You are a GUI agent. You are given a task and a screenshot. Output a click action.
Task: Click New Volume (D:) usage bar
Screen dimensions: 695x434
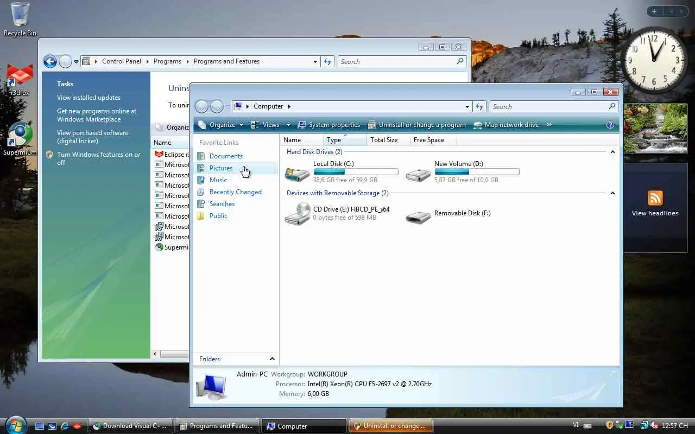click(477, 172)
